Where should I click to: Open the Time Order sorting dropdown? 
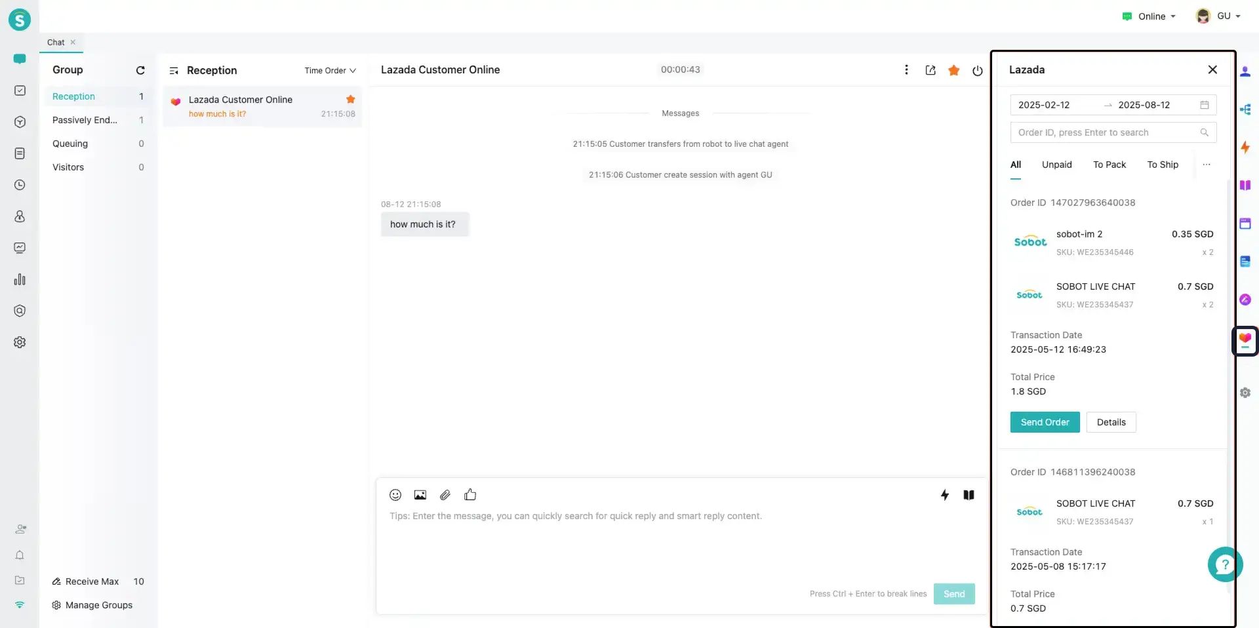click(330, 71)
